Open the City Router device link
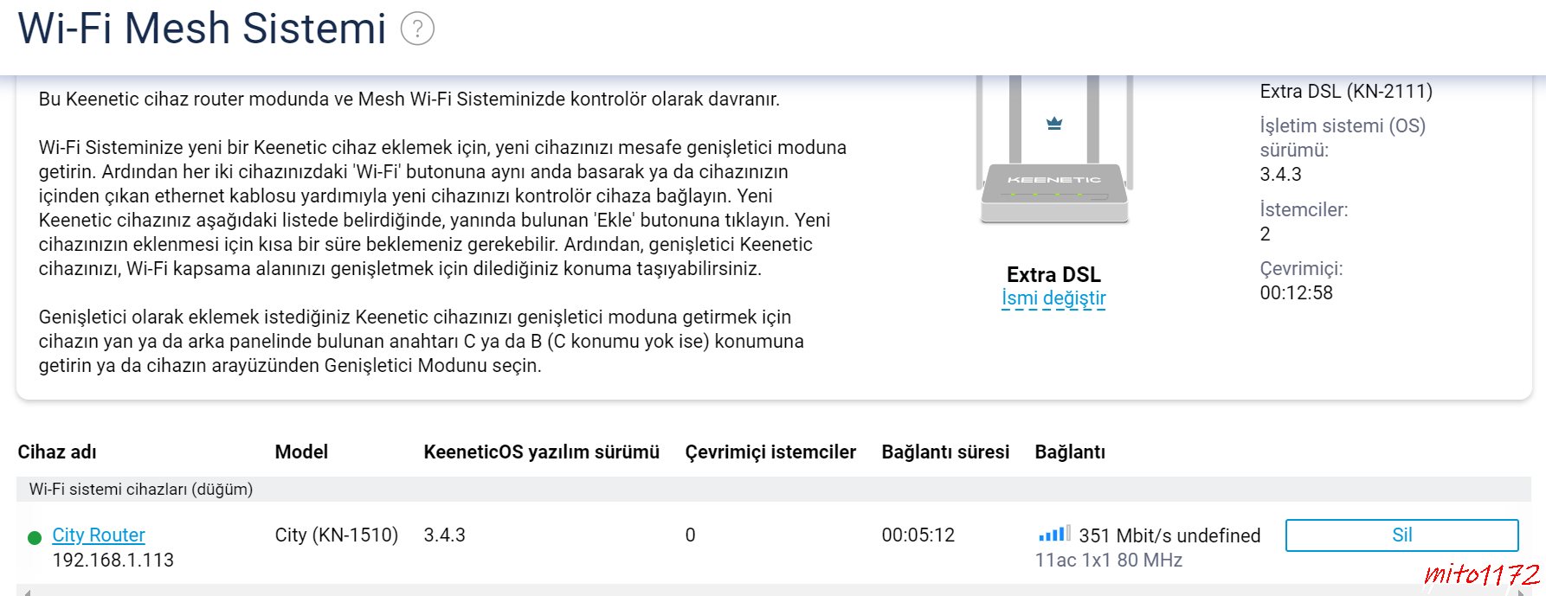 99,535
